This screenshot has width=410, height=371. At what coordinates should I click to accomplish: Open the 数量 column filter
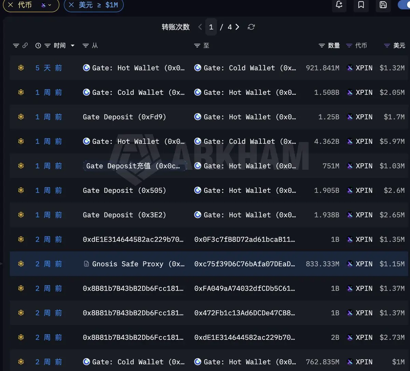click(x=322, y=46)
